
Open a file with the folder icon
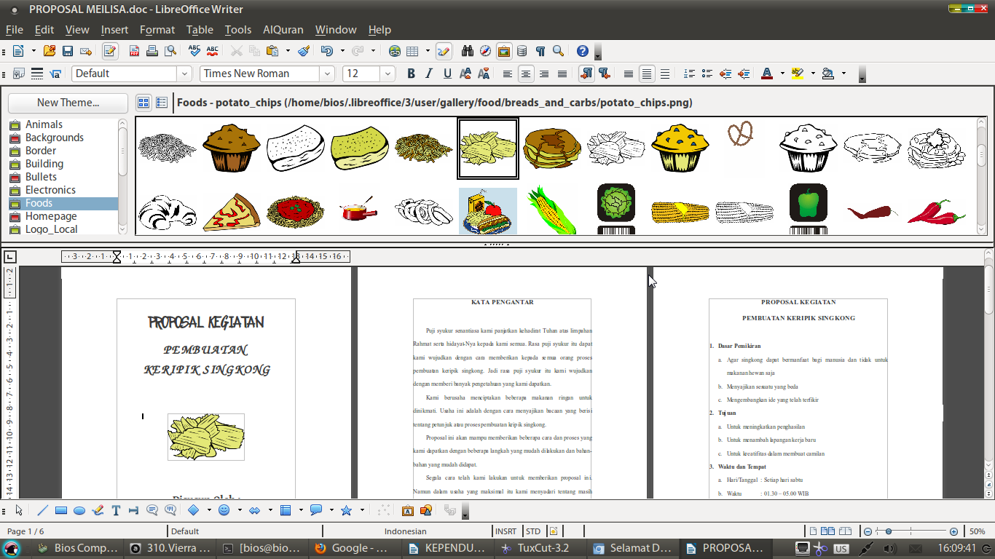(49, 51)
